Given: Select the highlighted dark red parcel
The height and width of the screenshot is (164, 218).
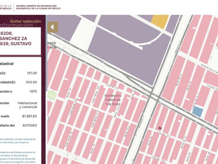Looking at the screenshot, I should click(160, 128).
